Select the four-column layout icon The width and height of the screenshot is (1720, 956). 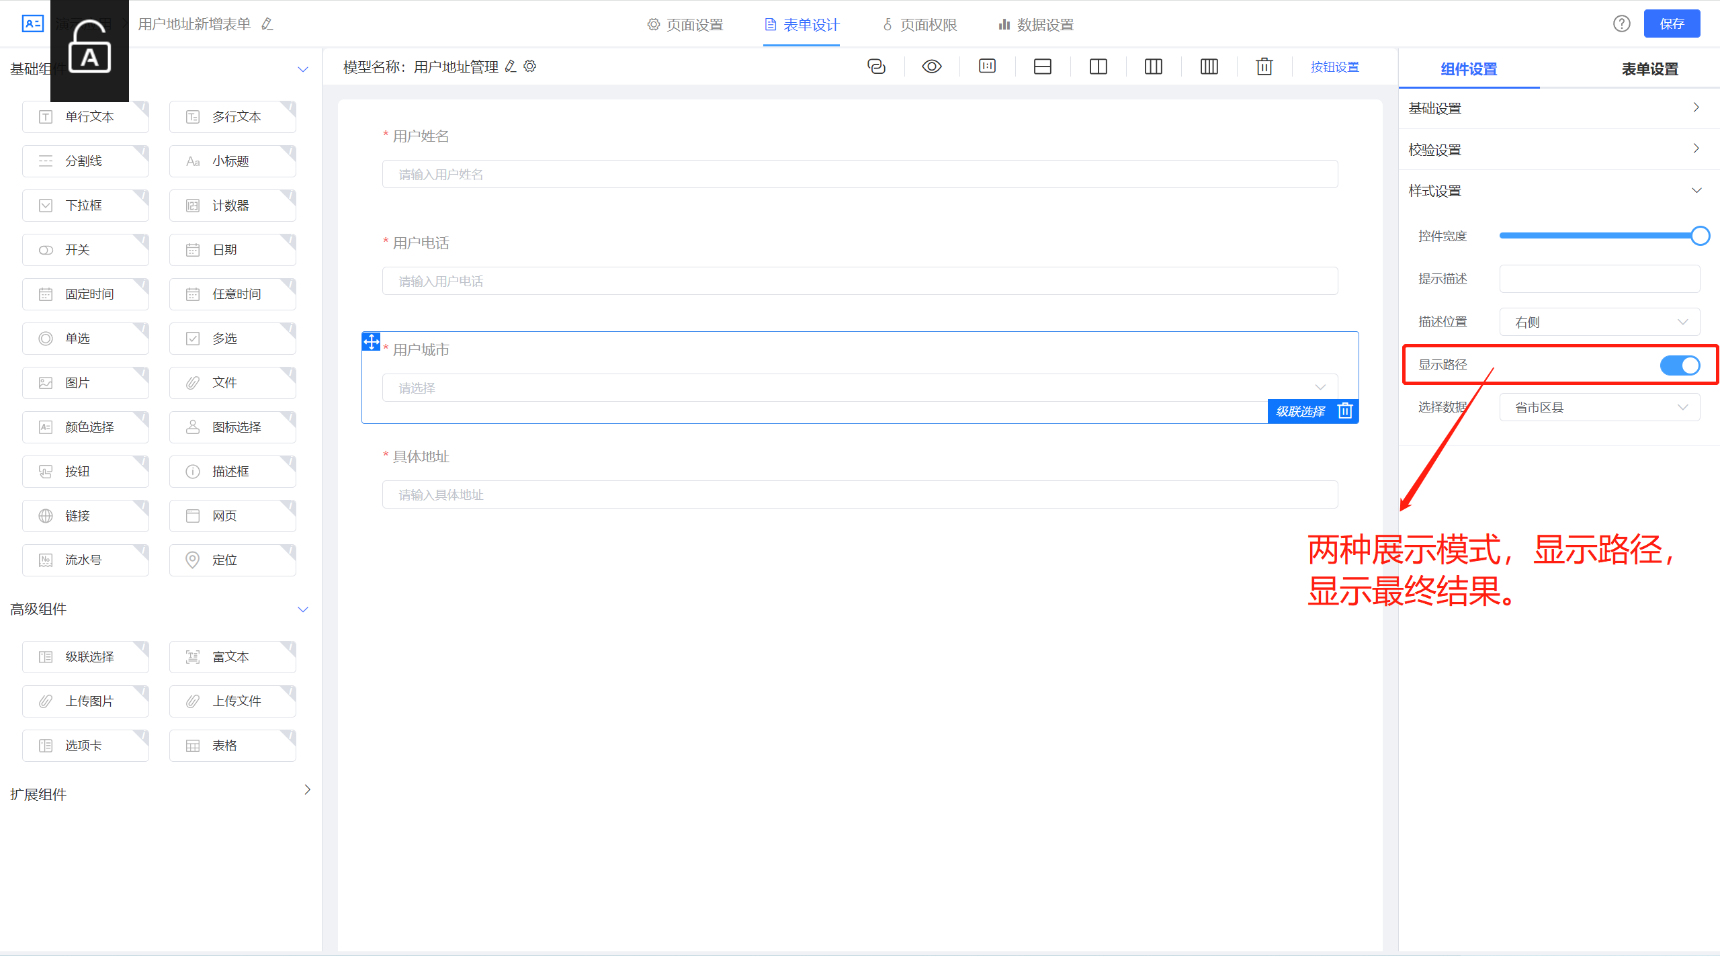click(x=1209, y=67)
